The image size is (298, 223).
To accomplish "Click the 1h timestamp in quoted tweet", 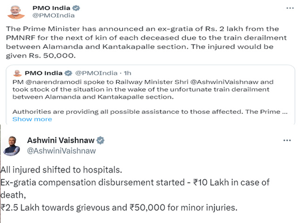I will coord(127,73).
